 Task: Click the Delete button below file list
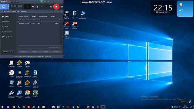click(x=56, y=52)
